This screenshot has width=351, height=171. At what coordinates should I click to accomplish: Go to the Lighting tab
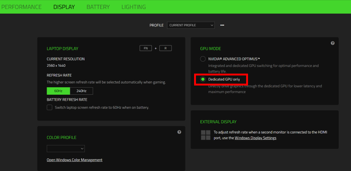[133, 7]
